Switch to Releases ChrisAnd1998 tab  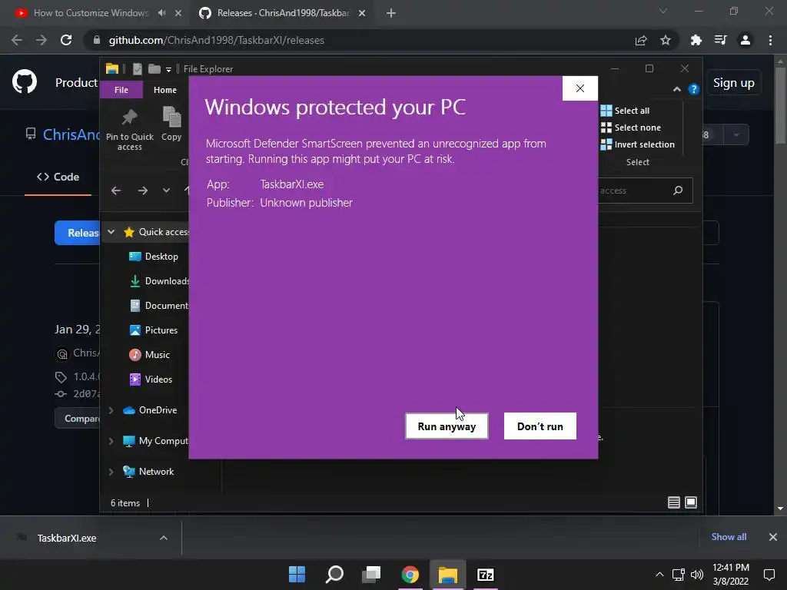(x=284, y=13)
